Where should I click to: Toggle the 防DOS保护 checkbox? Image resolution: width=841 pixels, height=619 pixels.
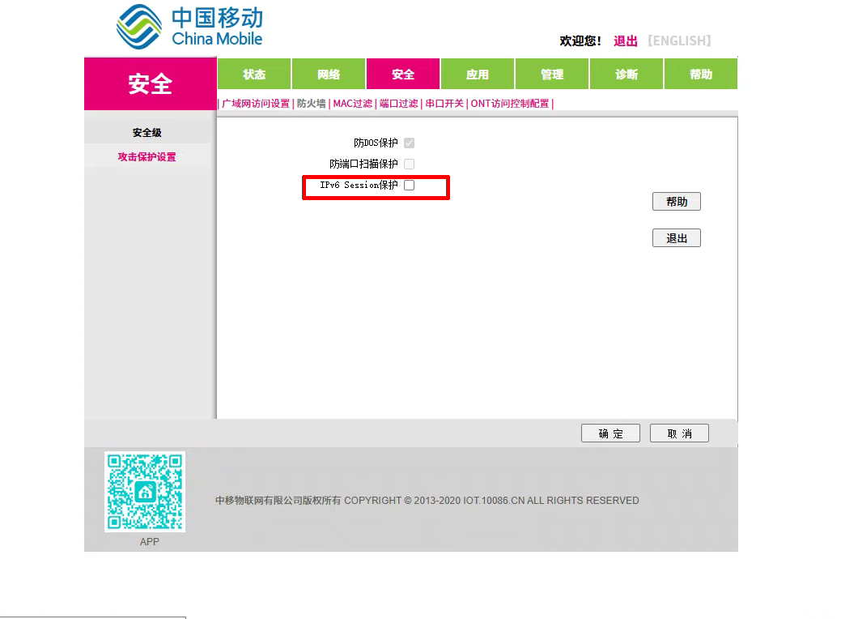pos(409,143)
